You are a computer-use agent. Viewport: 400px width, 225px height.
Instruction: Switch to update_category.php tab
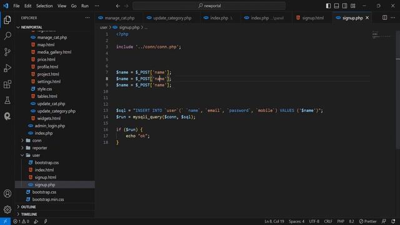coord(172,18)
